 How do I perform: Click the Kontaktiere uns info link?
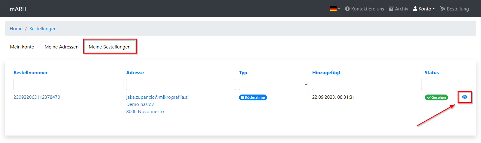click(x=365, y=9)
